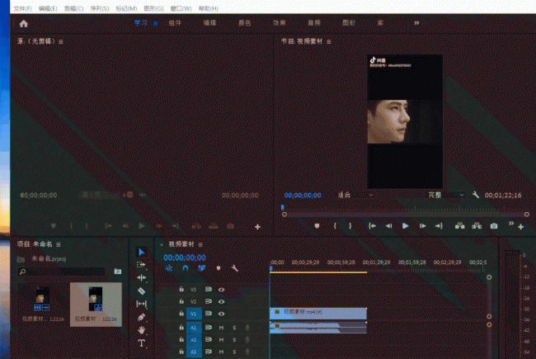Expand workspace overflow chevrons
This screenshot has height=359, width=536.
[x=416, y=23]
